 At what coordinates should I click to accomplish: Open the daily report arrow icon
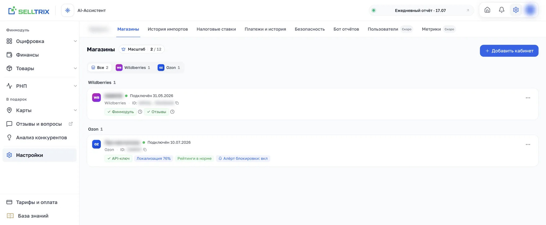point(468,11)
